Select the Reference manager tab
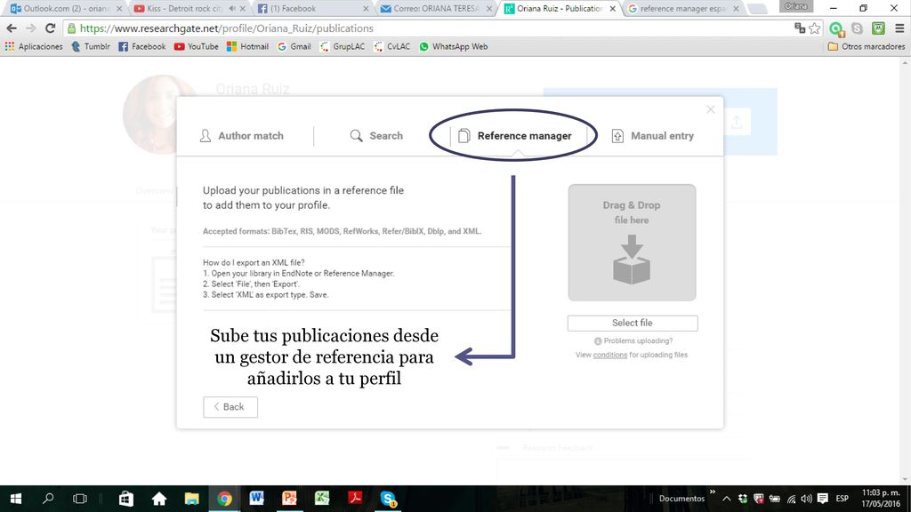The height and width of the screenshot is (512, 911). (x=515, y=136)
